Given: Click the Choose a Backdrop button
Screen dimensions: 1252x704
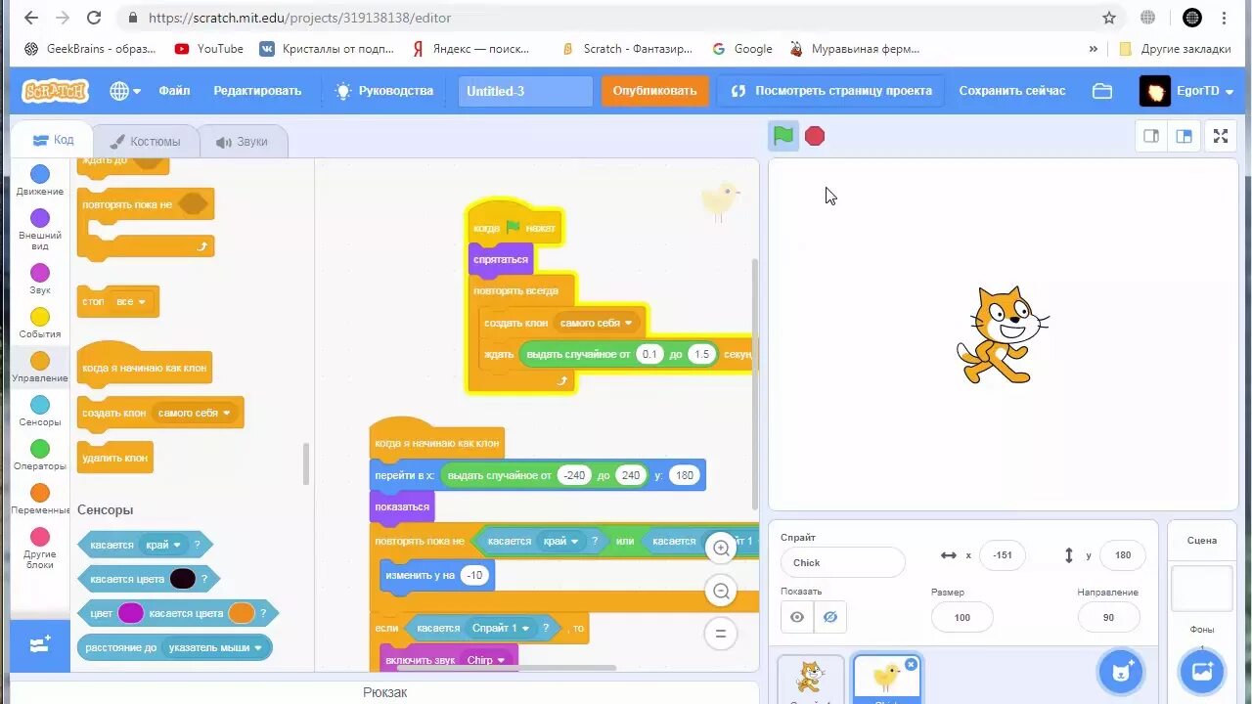Looking at the screenshot, I should 1202,671.
